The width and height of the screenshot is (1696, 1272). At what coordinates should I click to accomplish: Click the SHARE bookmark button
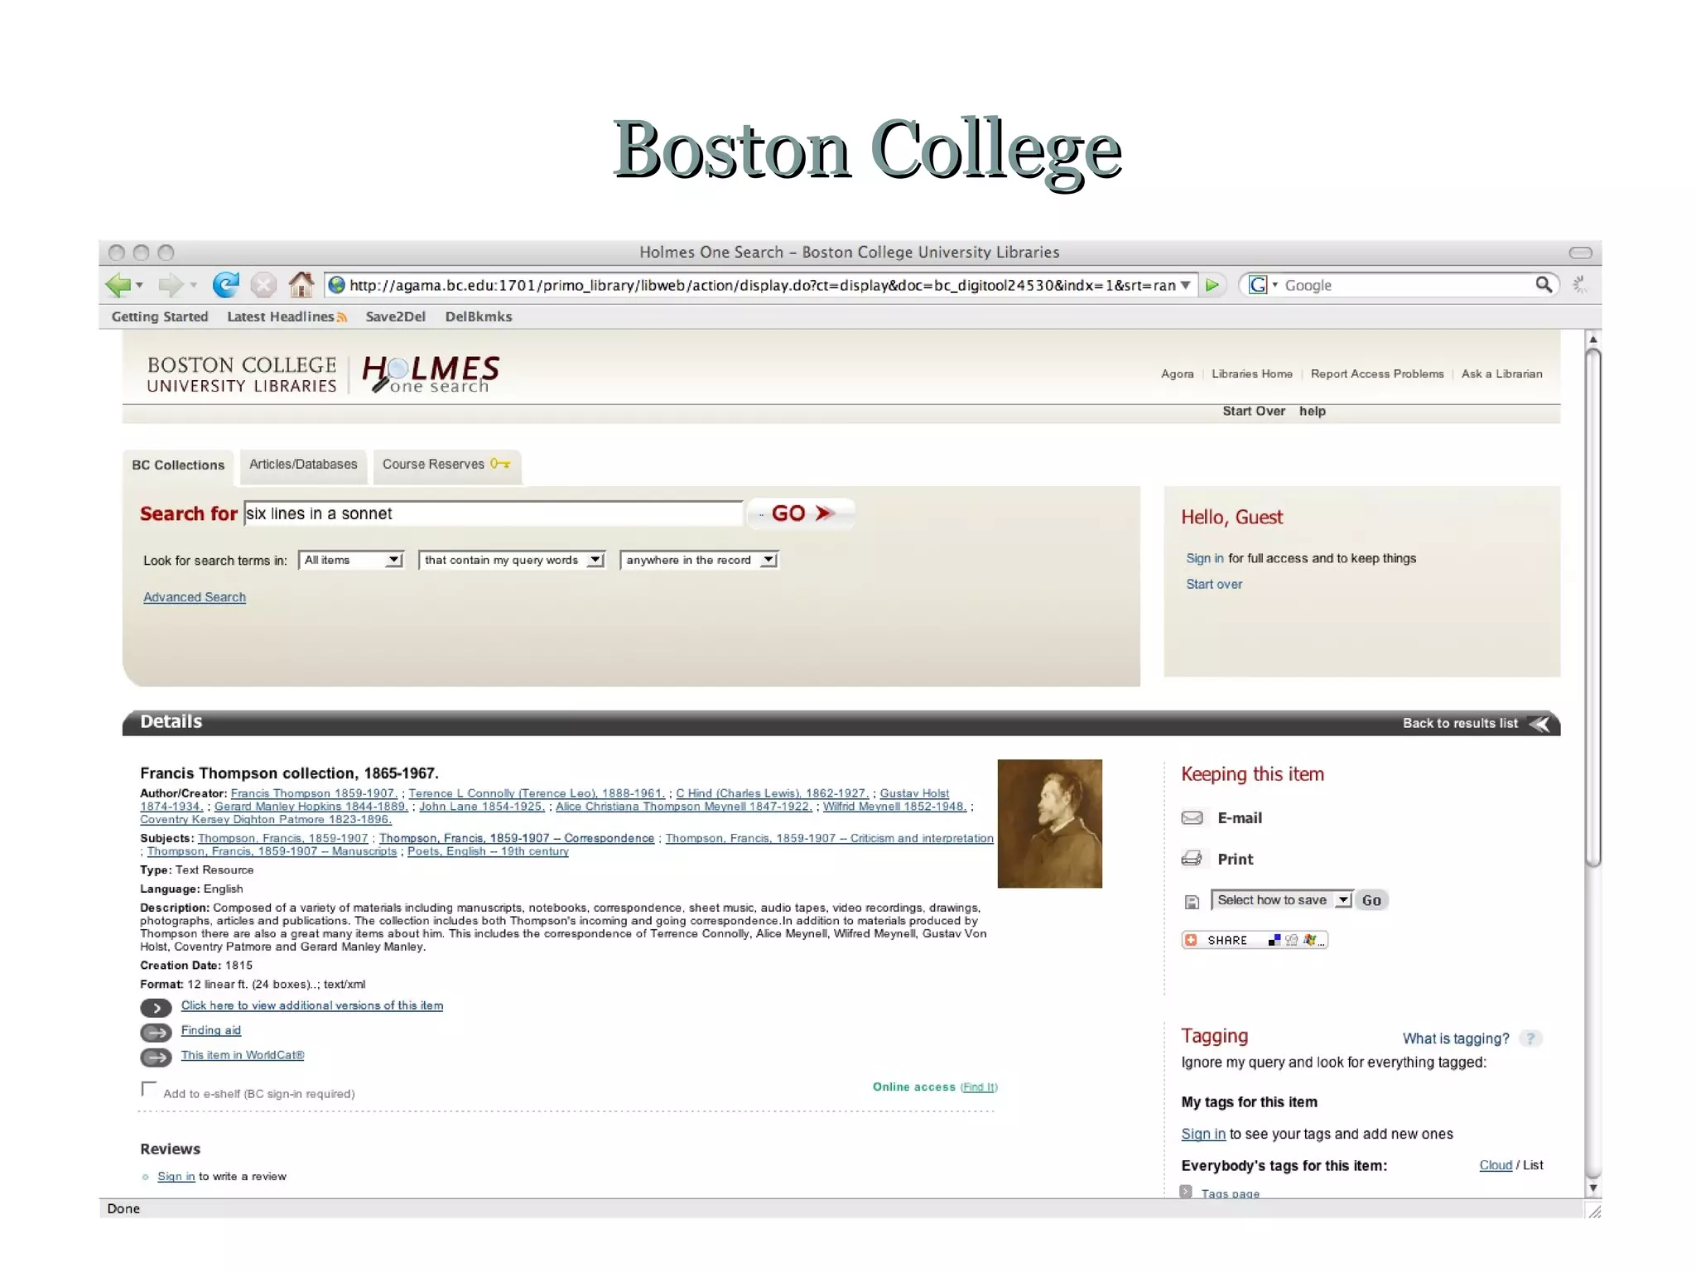tap(1255, 940)
